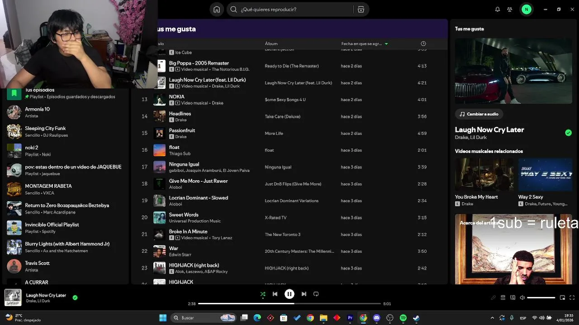Screen dimensions: 579x325
Task: Click the float track cover thumbnail
Action: point(160,150)
